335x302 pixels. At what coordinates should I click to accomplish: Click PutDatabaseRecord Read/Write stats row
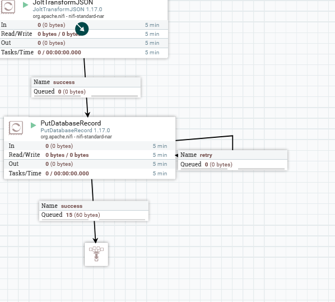click(90, 155)
